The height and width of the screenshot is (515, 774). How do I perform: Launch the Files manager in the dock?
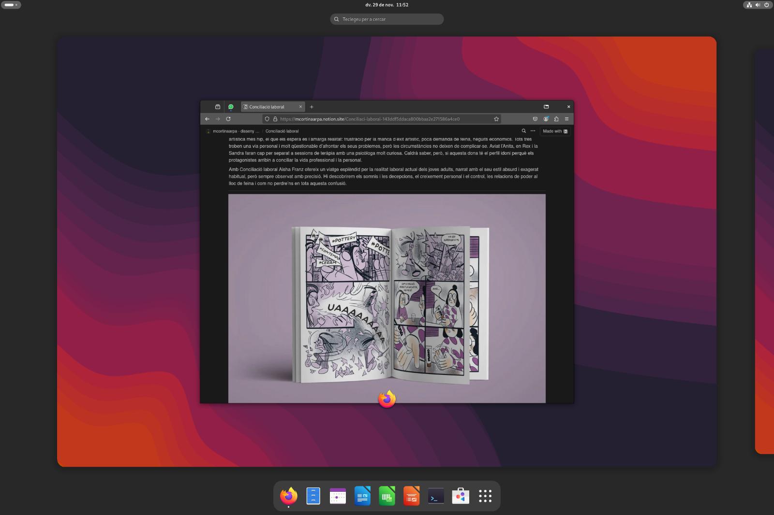[x=313, y=496]
